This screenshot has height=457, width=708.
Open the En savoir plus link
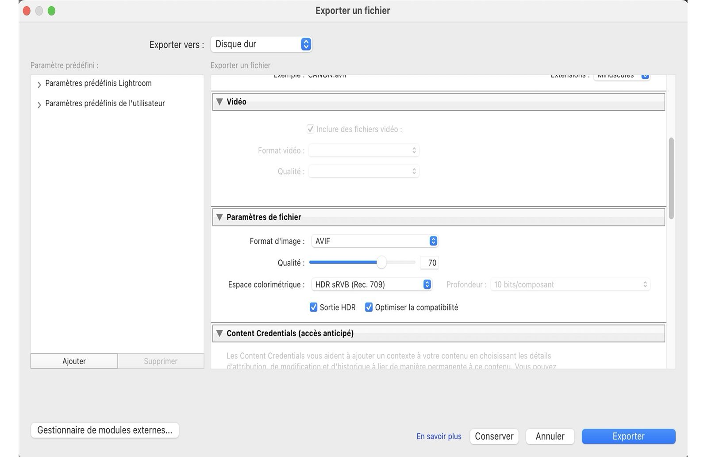[x=439, y=437]
